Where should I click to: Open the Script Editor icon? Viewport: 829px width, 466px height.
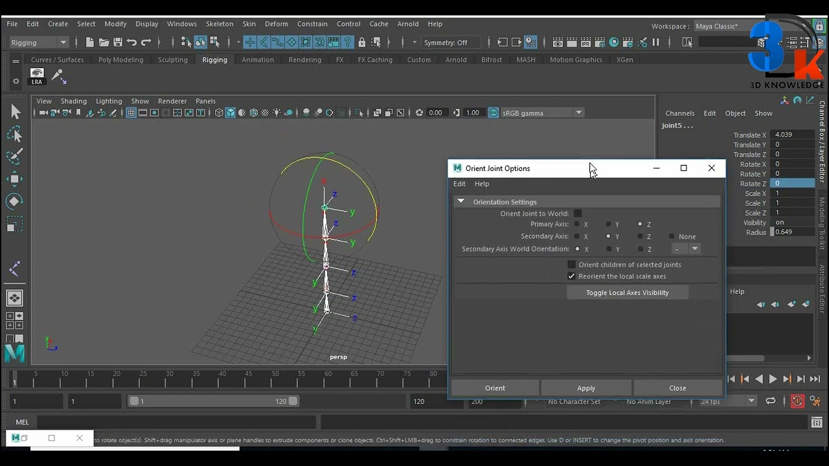[x=817, y=422]
